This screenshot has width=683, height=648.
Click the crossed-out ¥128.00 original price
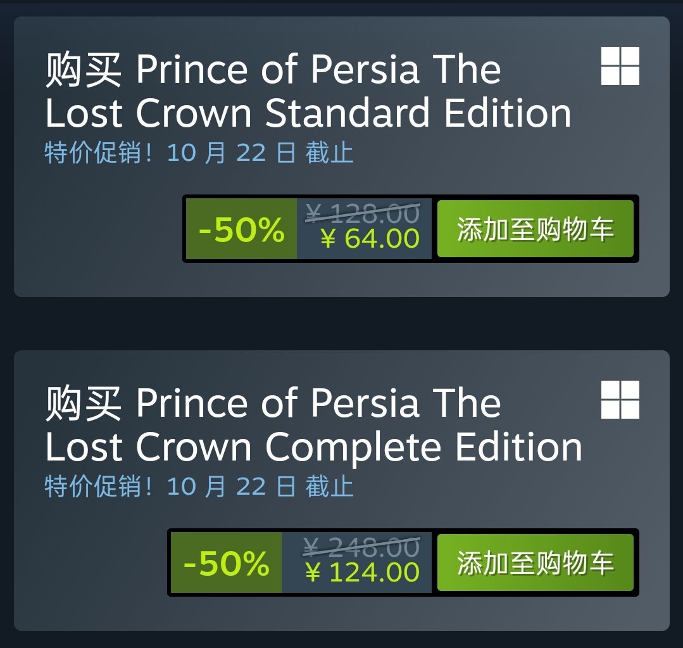coord(362,213)
